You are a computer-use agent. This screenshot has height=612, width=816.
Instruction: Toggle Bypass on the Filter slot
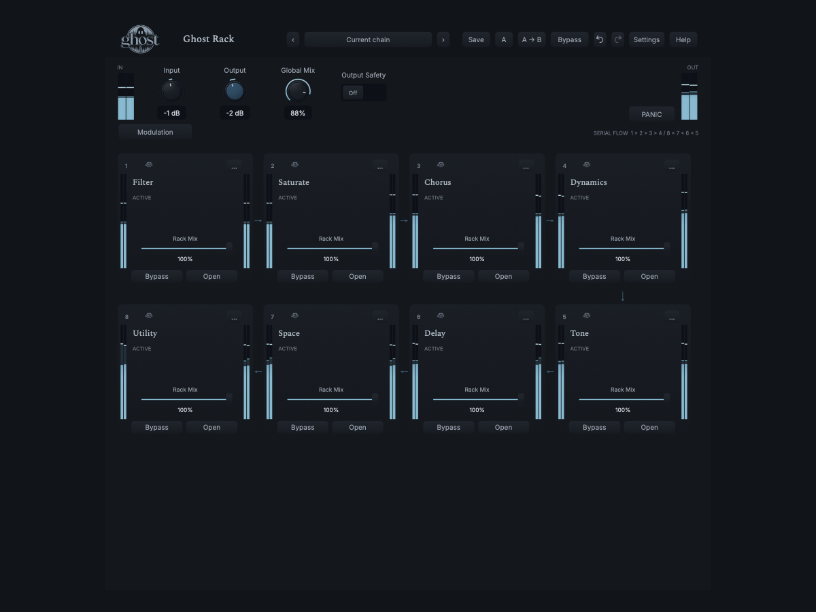tap(156, 276)
